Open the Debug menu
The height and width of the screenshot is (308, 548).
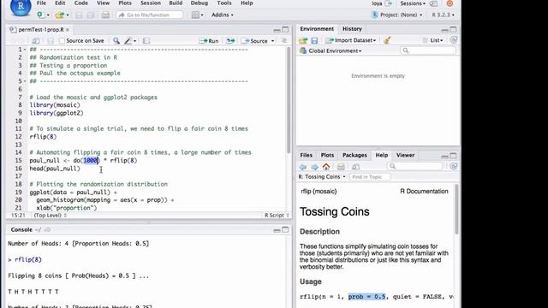tap(200, 3)
